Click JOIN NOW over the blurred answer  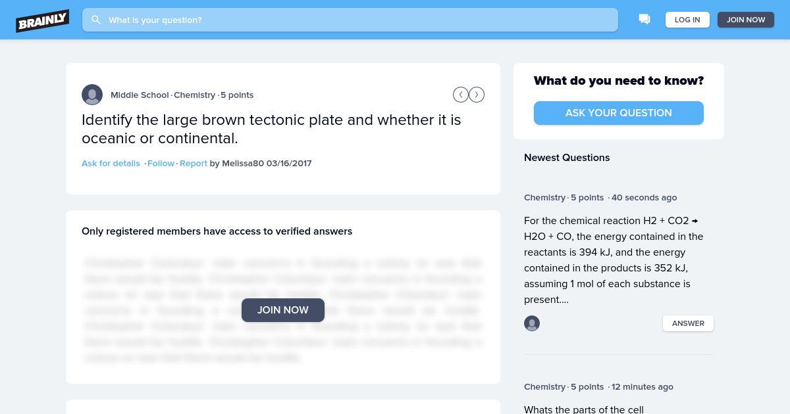pyautogui.click(x=283, y=310)
